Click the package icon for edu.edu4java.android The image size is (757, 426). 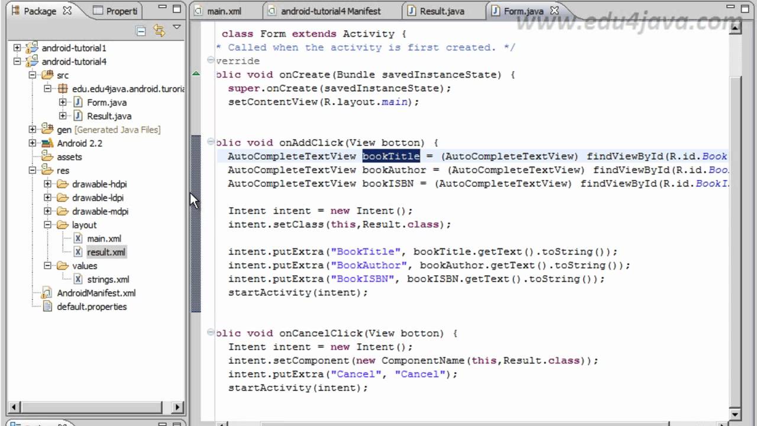point(63,89)
